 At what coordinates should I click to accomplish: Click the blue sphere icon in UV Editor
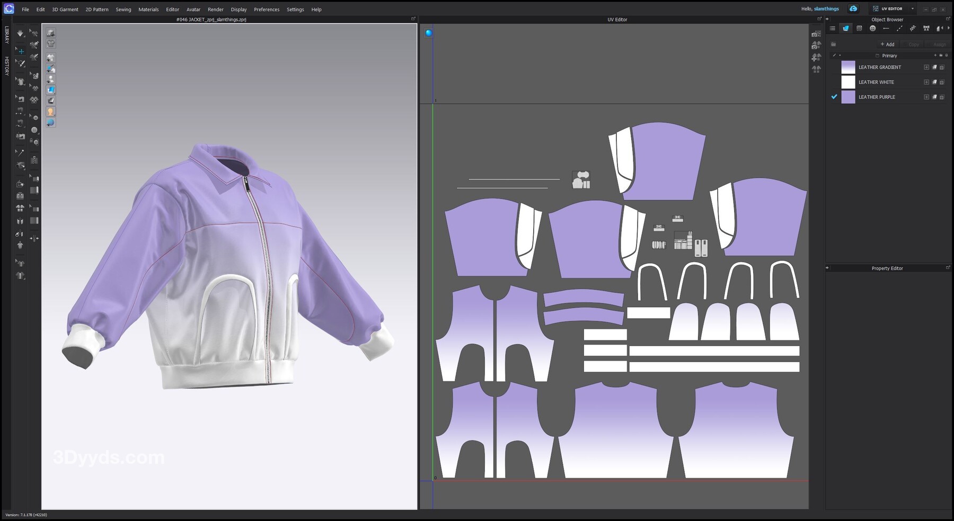click(429, 33)
